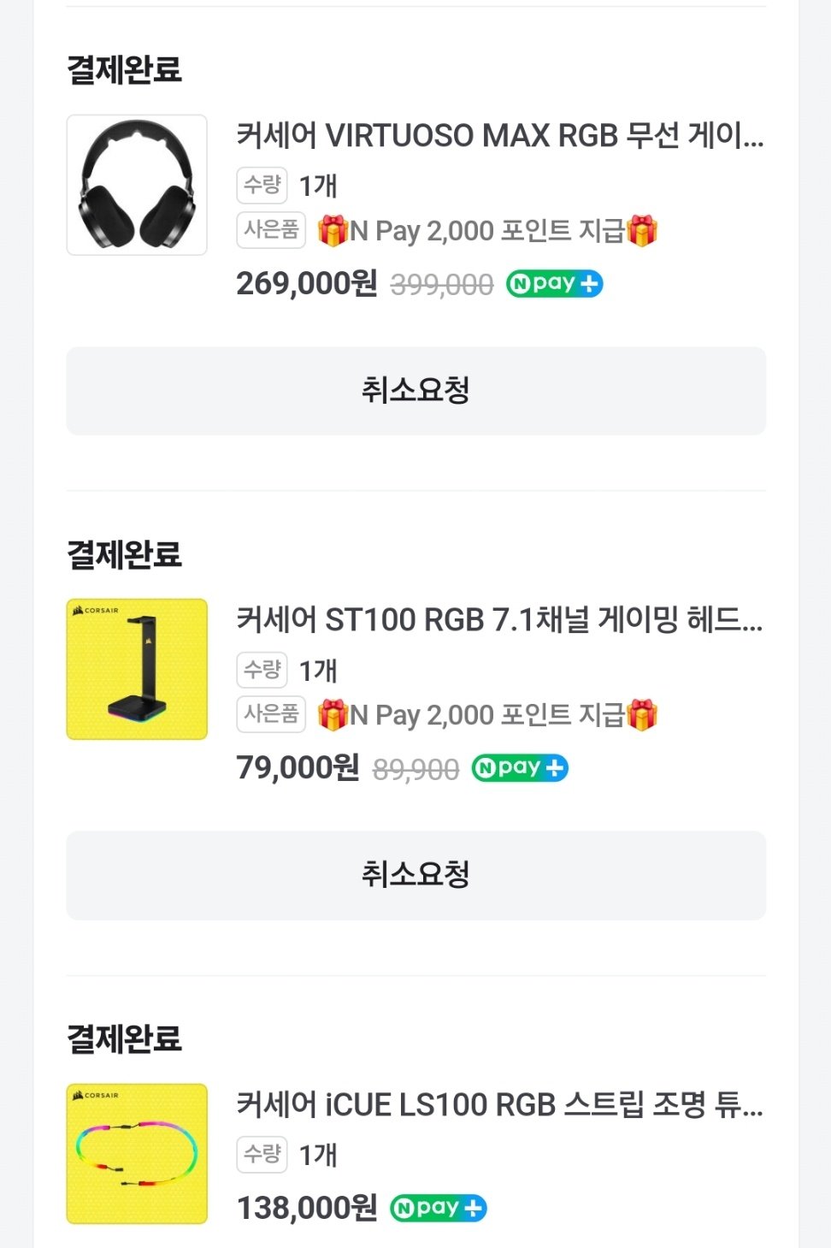Screen dimensions: 831x1248
Task: Tap the 수량 label for iCUE LS100
Action: click(x=262, y=1155)
